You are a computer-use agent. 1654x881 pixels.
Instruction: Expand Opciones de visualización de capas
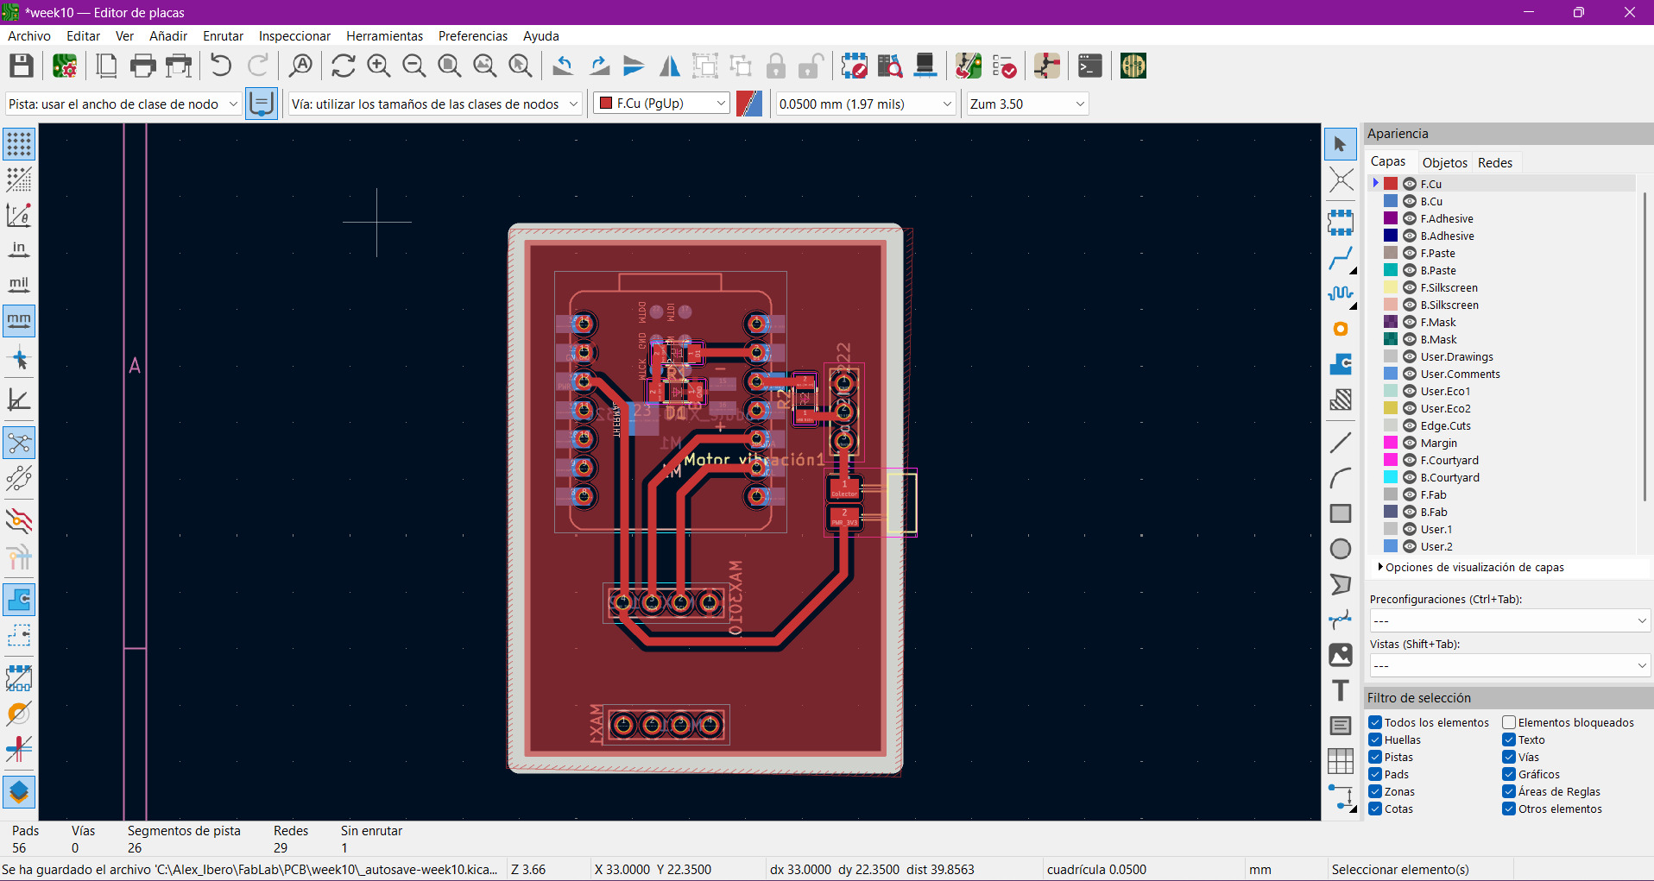coord(1470,567)
